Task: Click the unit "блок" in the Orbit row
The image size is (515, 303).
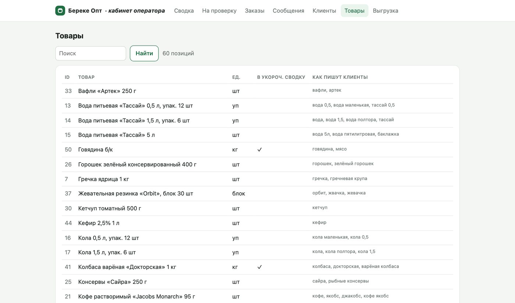Action: [239, 193]
